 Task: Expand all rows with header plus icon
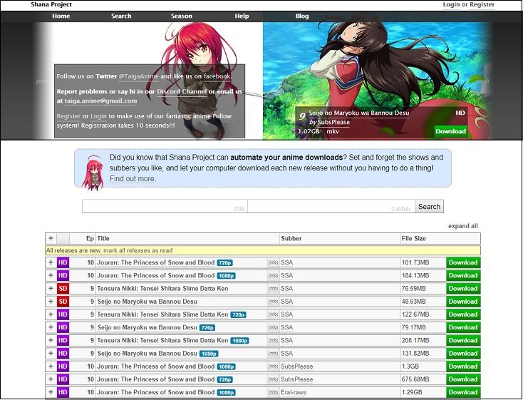click(51, 238)
